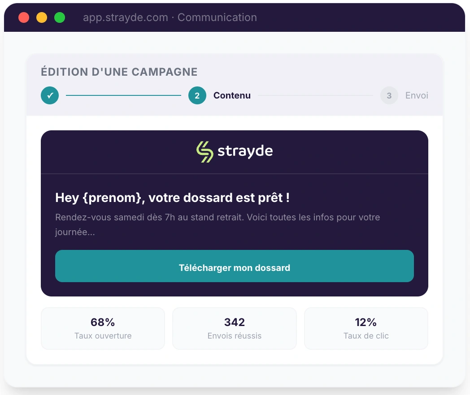
Task: Maximize the window using the green button
Action: pyautogui.click(x=60, y=17)
